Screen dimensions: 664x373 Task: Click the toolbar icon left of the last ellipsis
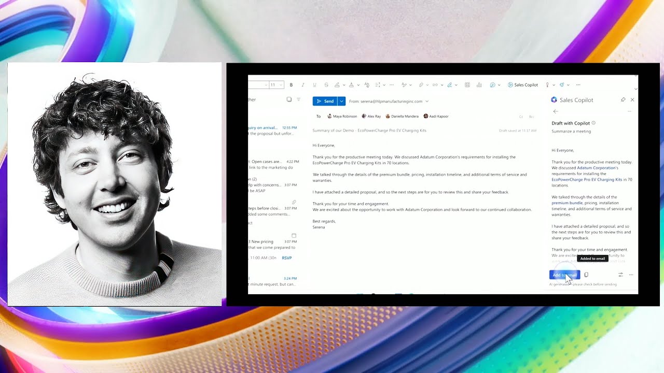click(x=561, y=85)
